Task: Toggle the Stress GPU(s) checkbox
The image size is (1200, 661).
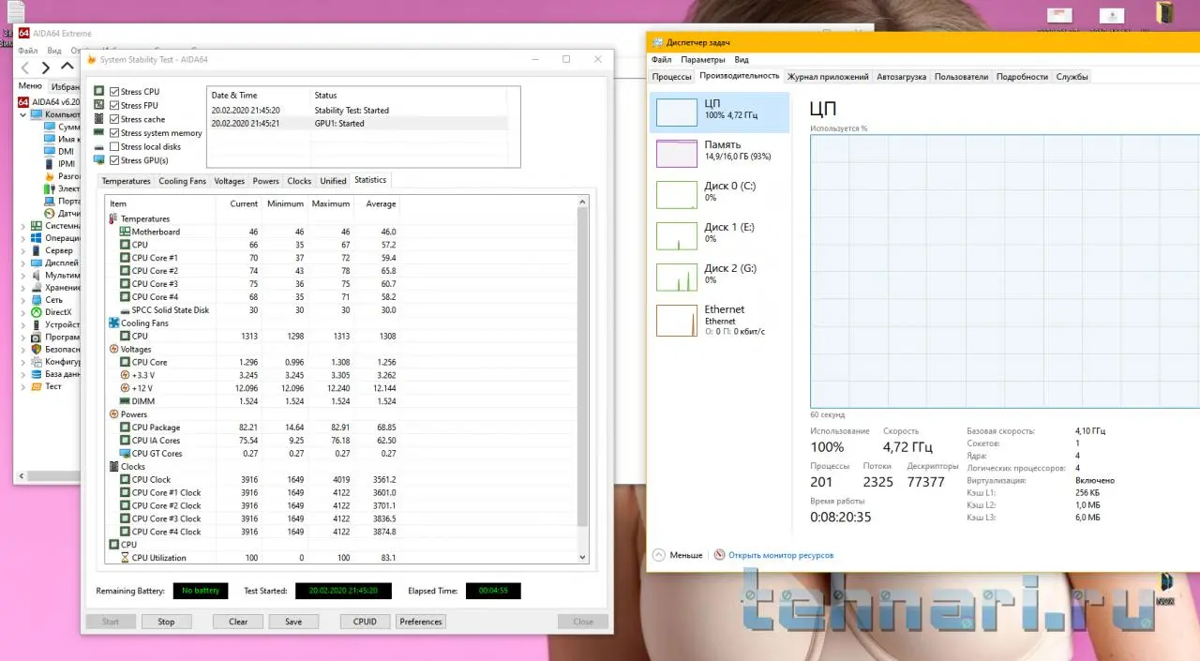Action: click(114, 160)
